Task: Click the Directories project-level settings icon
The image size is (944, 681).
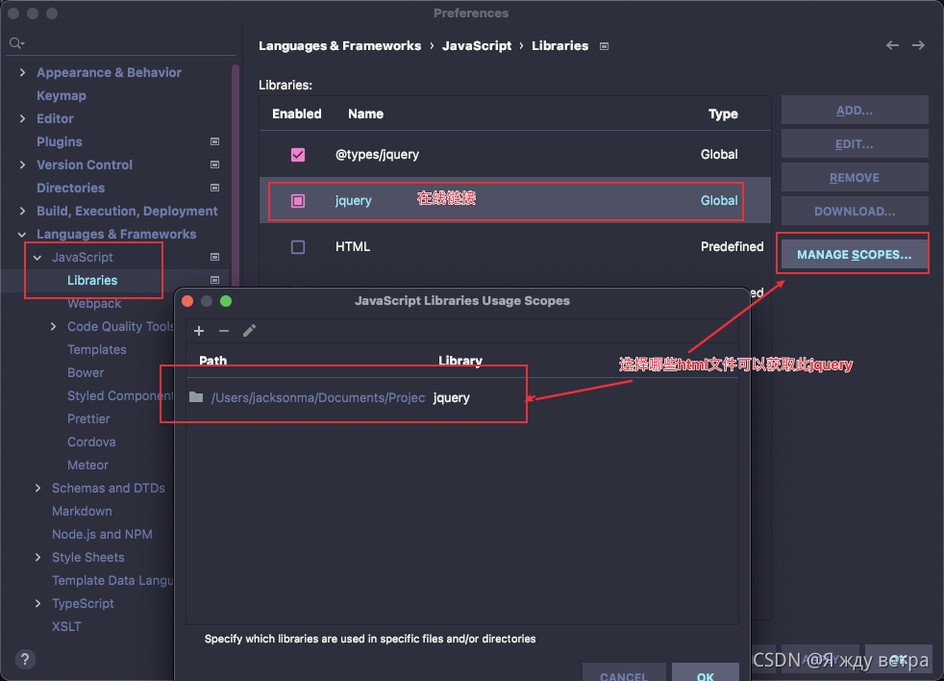Action: (x=214, y=188)
